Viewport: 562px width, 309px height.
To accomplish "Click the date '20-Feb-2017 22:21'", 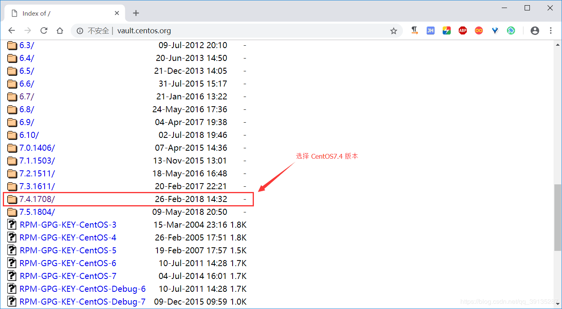I will coord(191,186).
